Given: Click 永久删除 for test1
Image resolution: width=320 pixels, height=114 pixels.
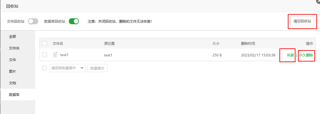Looking at the screenshot, I should 306,55.
